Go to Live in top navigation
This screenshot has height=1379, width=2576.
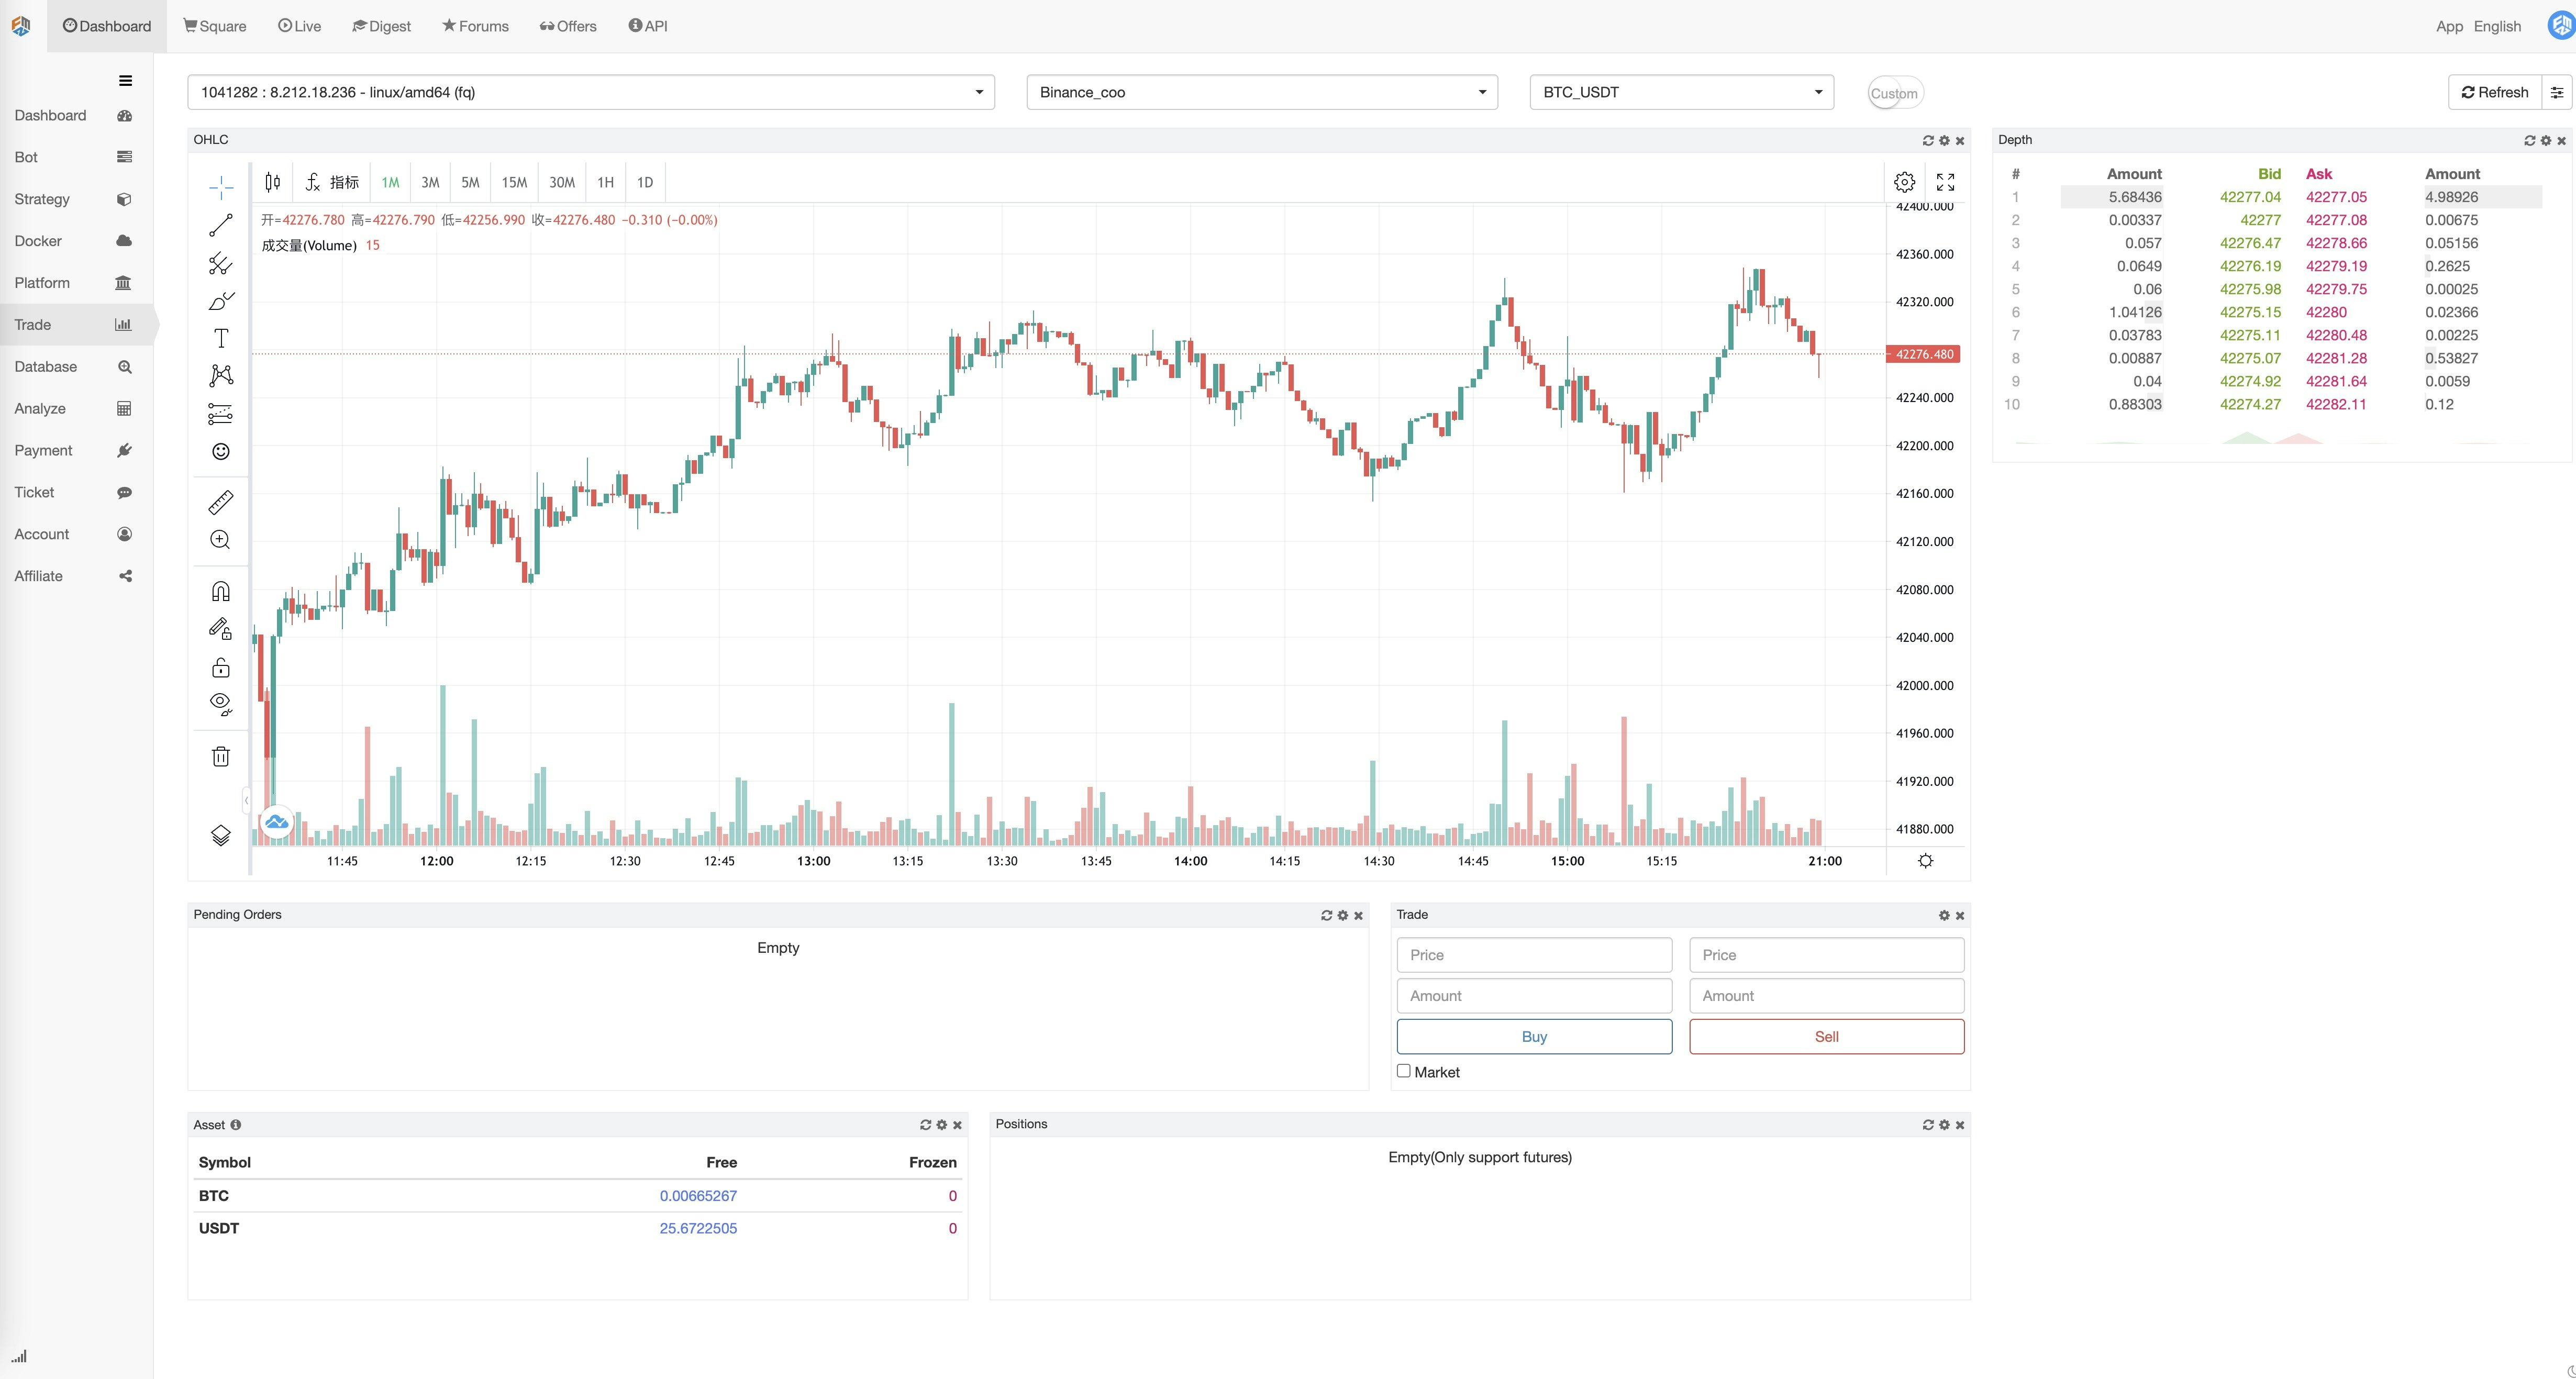pyautogui.click(x=299, y=26)
